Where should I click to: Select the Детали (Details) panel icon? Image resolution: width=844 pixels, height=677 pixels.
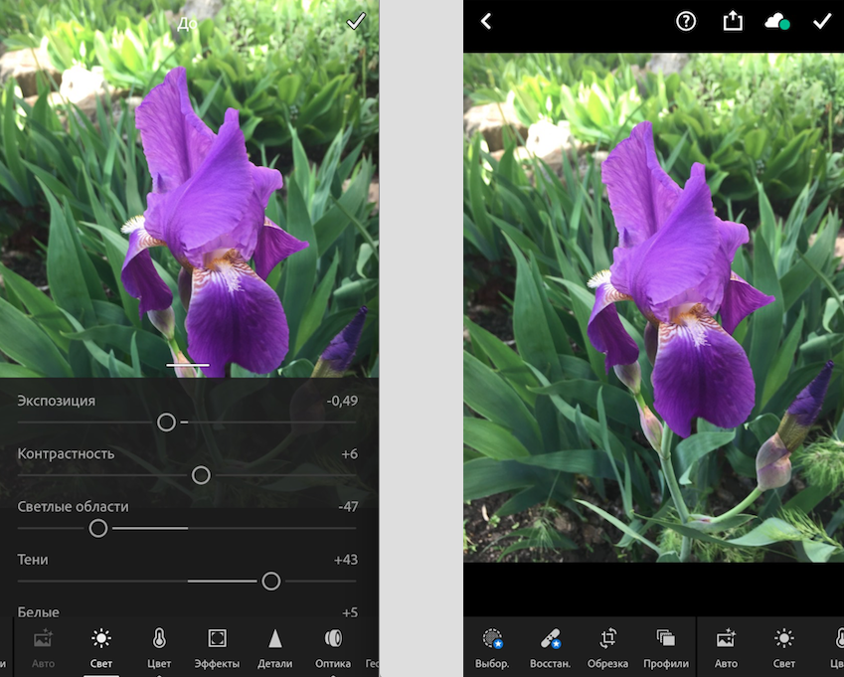pyautogui.click(x=275, y=641)
